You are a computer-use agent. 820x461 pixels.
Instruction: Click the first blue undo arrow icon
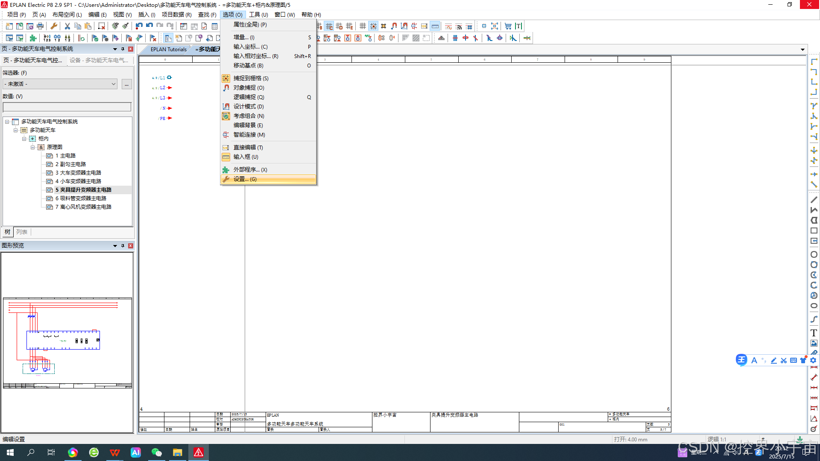point(139,26)
